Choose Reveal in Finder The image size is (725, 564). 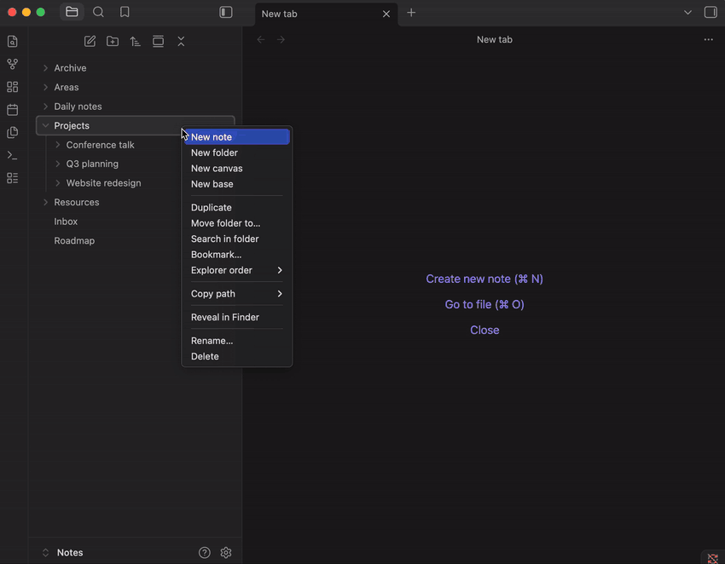pos(237,317)
